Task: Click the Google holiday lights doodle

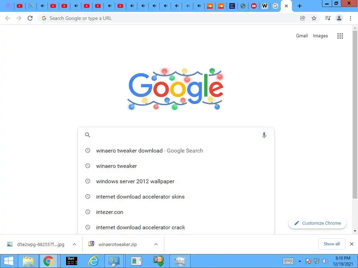Action: click(x=176, y=89)
